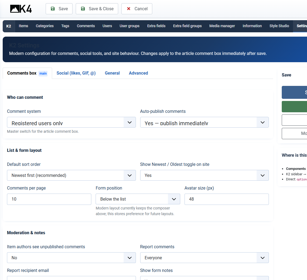This screenshot has width=307, height=280.
Task: Click the 'Components' bullet in sidebar
Action: click(x=296, y=169)
